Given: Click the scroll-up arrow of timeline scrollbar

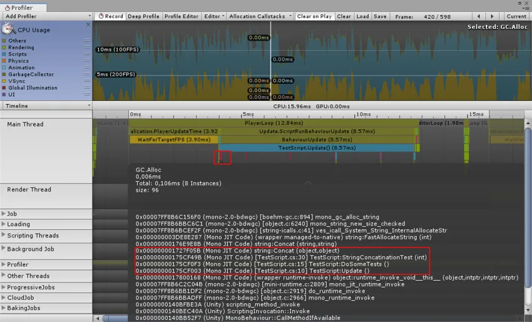Looking at the screenshot, I should tap(528, 122).
